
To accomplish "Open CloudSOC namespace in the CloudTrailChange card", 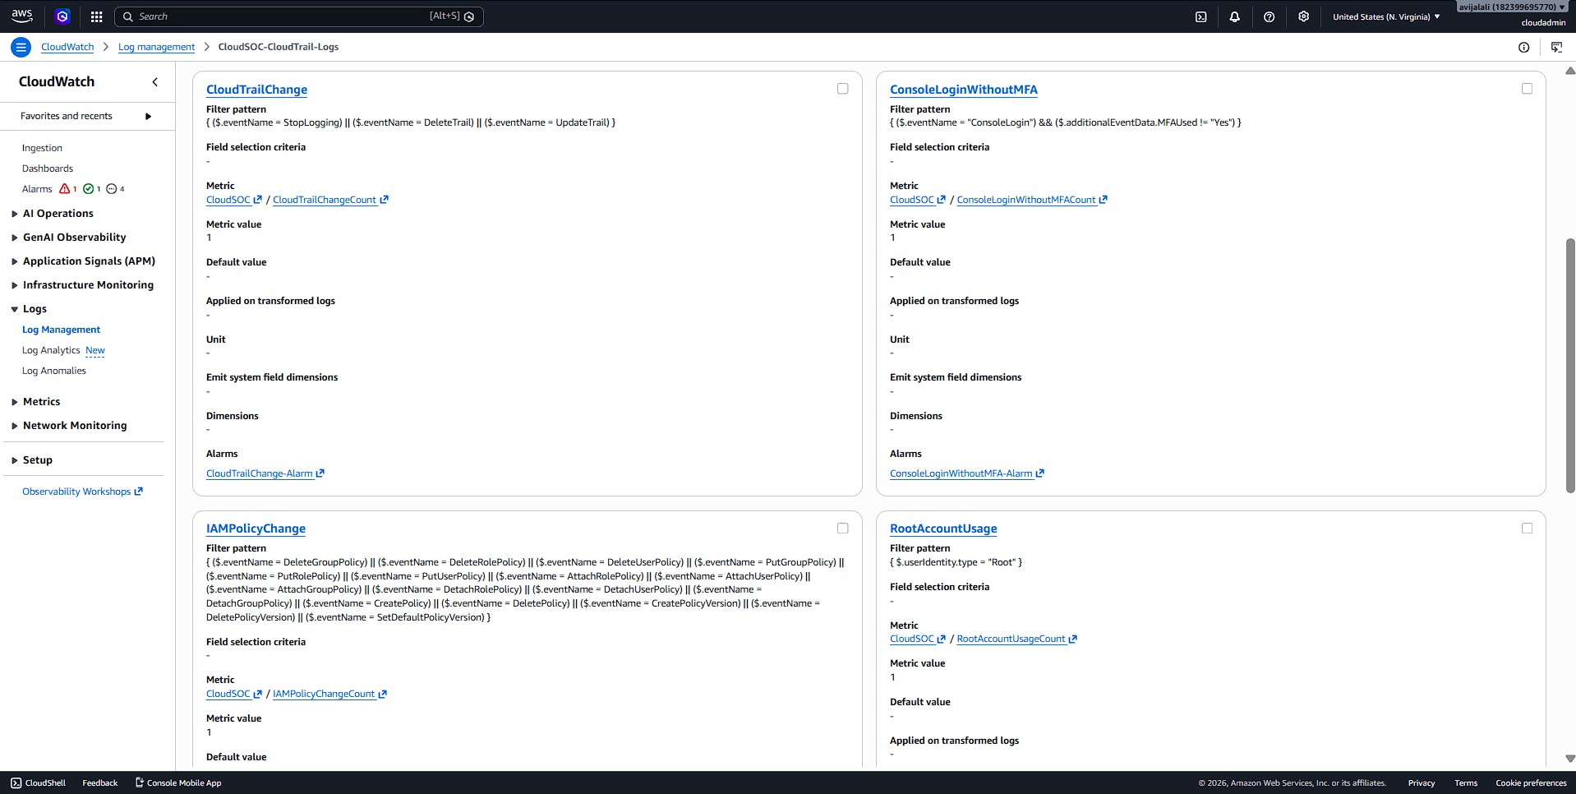I will click(234, 200).
